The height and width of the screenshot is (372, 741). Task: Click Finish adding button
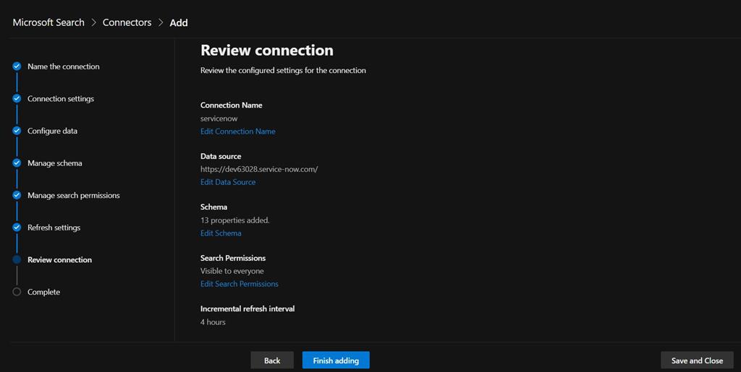click(x=336, y=360)
